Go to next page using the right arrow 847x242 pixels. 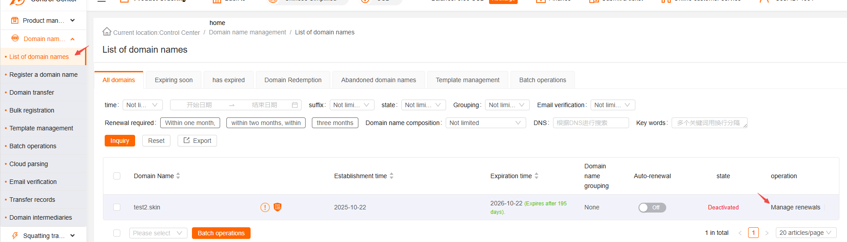click(x=766, y=233)
